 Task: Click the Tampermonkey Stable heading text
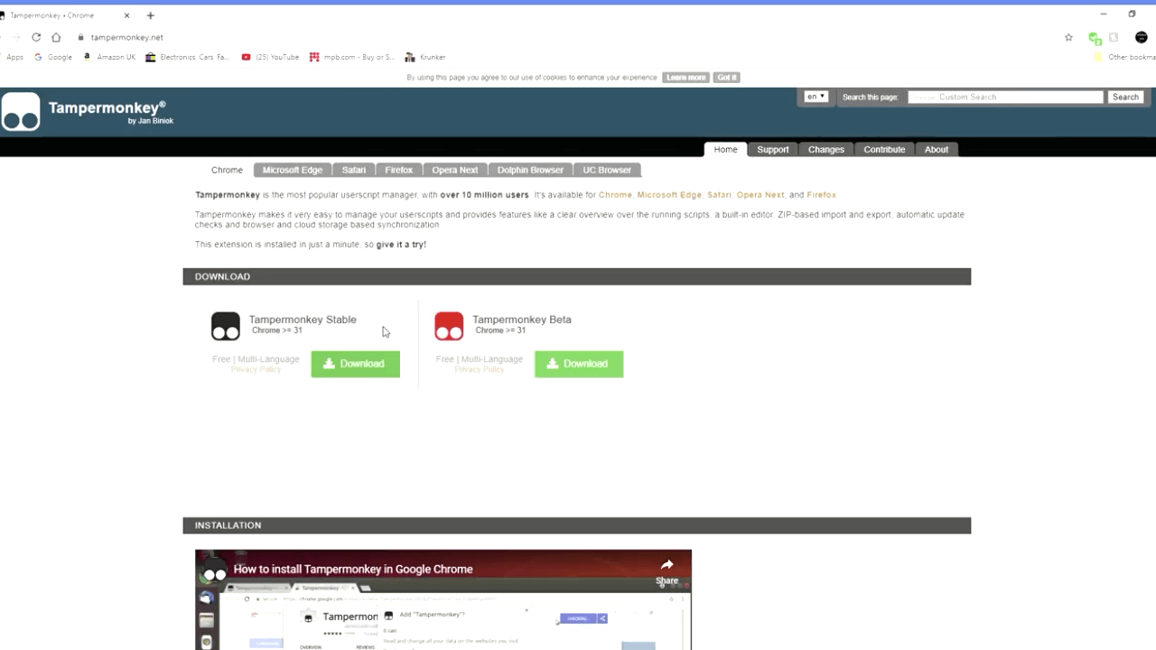click(303, 320)
